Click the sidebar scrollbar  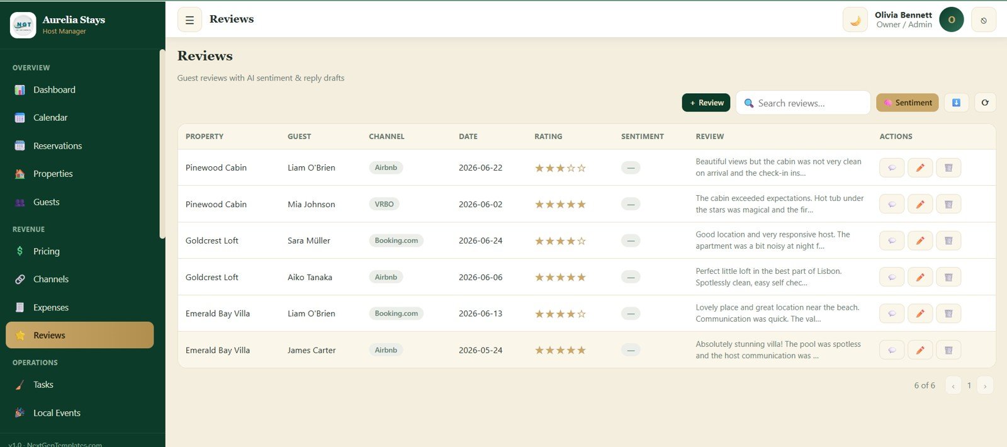point(162,144)
